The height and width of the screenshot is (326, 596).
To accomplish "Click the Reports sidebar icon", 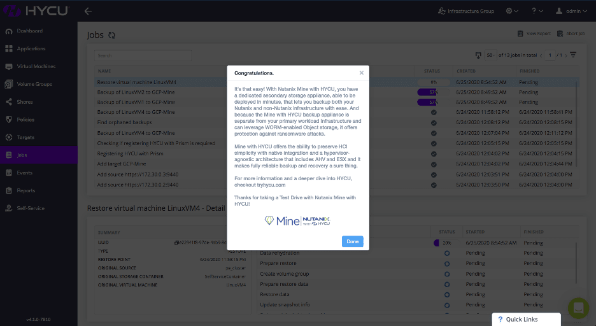I will [x=9, y=191].
